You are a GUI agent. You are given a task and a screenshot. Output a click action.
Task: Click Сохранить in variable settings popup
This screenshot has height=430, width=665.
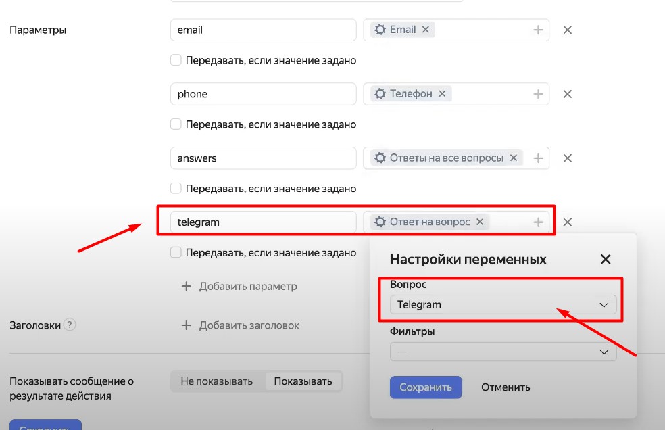(426, 387)
